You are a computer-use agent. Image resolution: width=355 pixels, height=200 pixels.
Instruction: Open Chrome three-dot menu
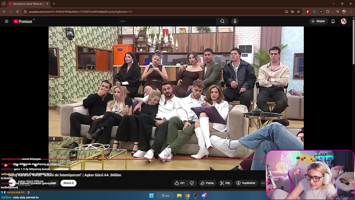(x=351, y=12)
